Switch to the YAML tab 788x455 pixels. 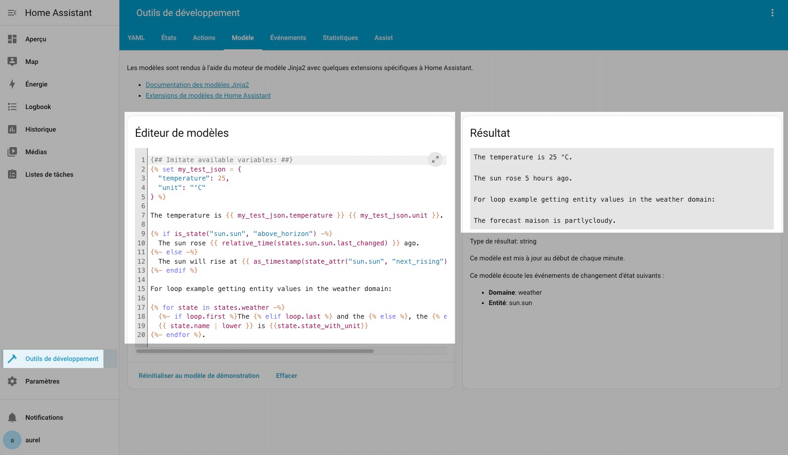pyautogui.click(x=136, y=38)
